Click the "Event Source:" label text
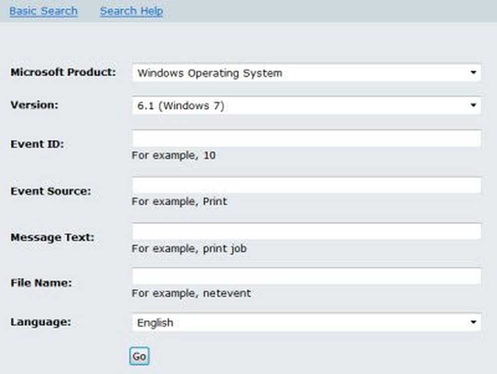497x374 pixels. coord(51,191)
